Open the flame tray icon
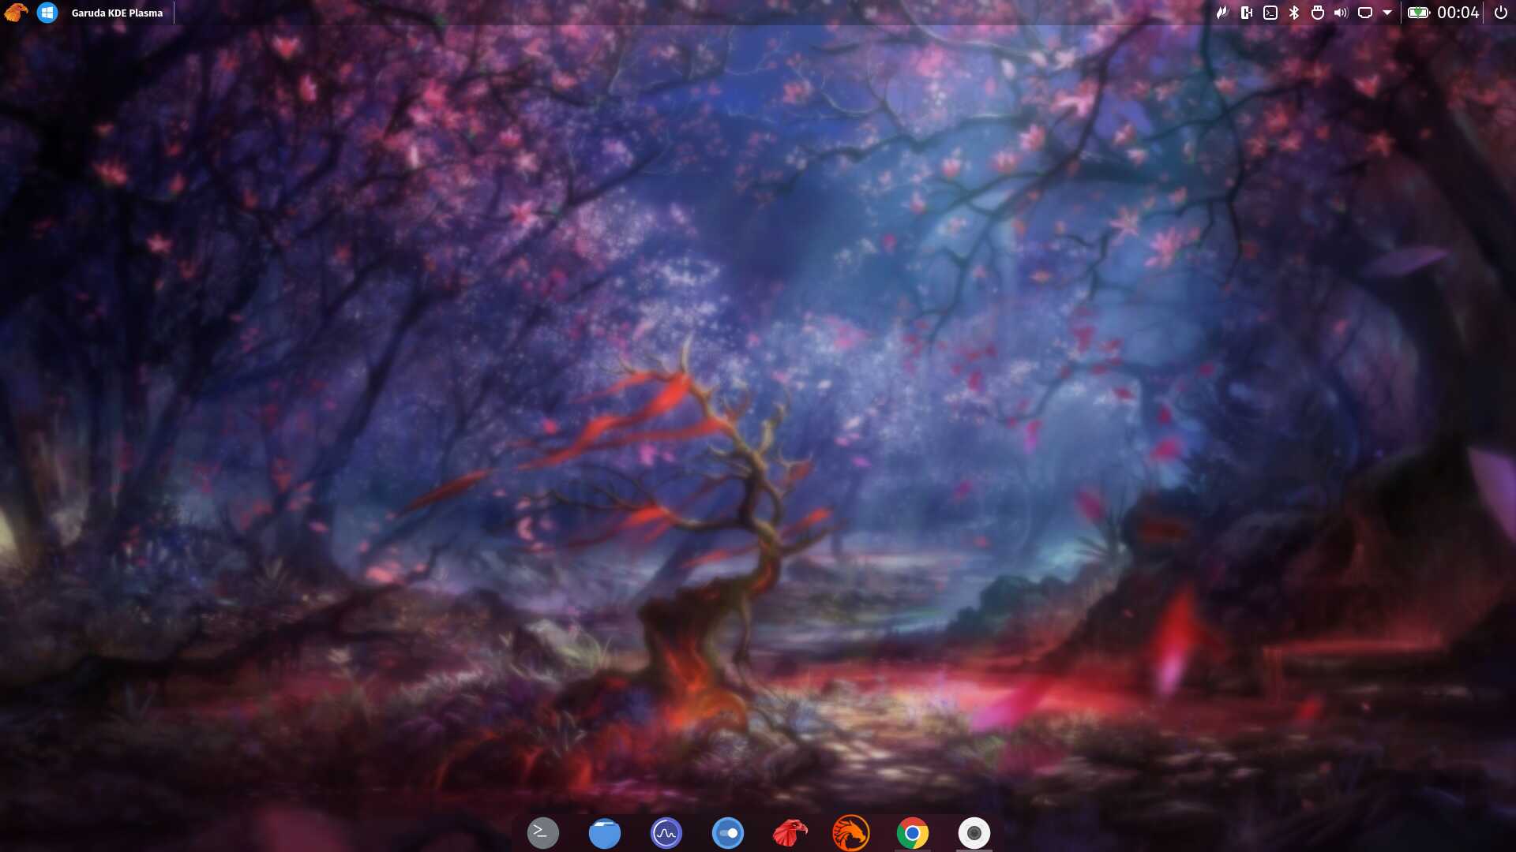 click(x=1222, y=13)
